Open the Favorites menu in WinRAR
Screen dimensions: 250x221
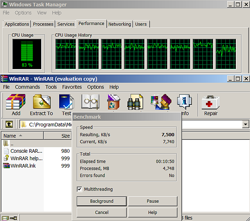click(72, 87)
